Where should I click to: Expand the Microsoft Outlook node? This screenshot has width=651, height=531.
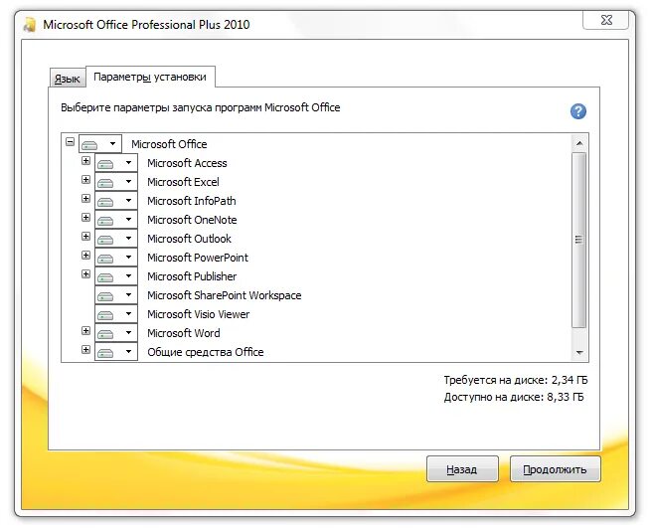(85, 236)
